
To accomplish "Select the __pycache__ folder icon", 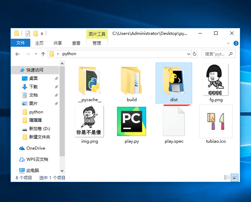I will [89, 81].
